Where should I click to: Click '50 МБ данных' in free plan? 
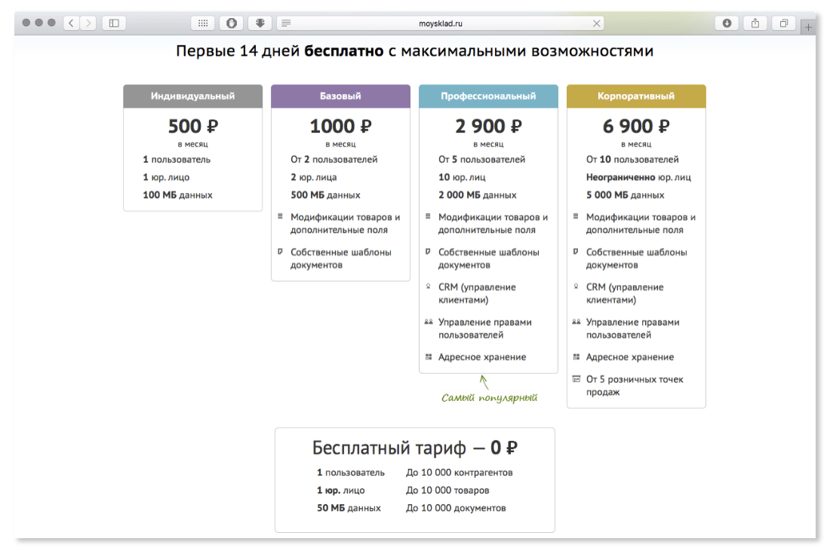(349, 508)
